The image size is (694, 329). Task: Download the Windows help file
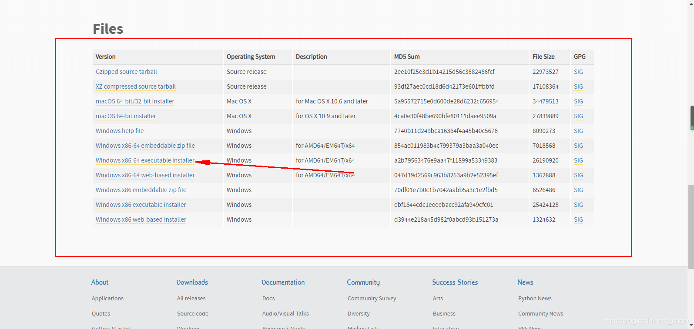click(x=120, y=131)
